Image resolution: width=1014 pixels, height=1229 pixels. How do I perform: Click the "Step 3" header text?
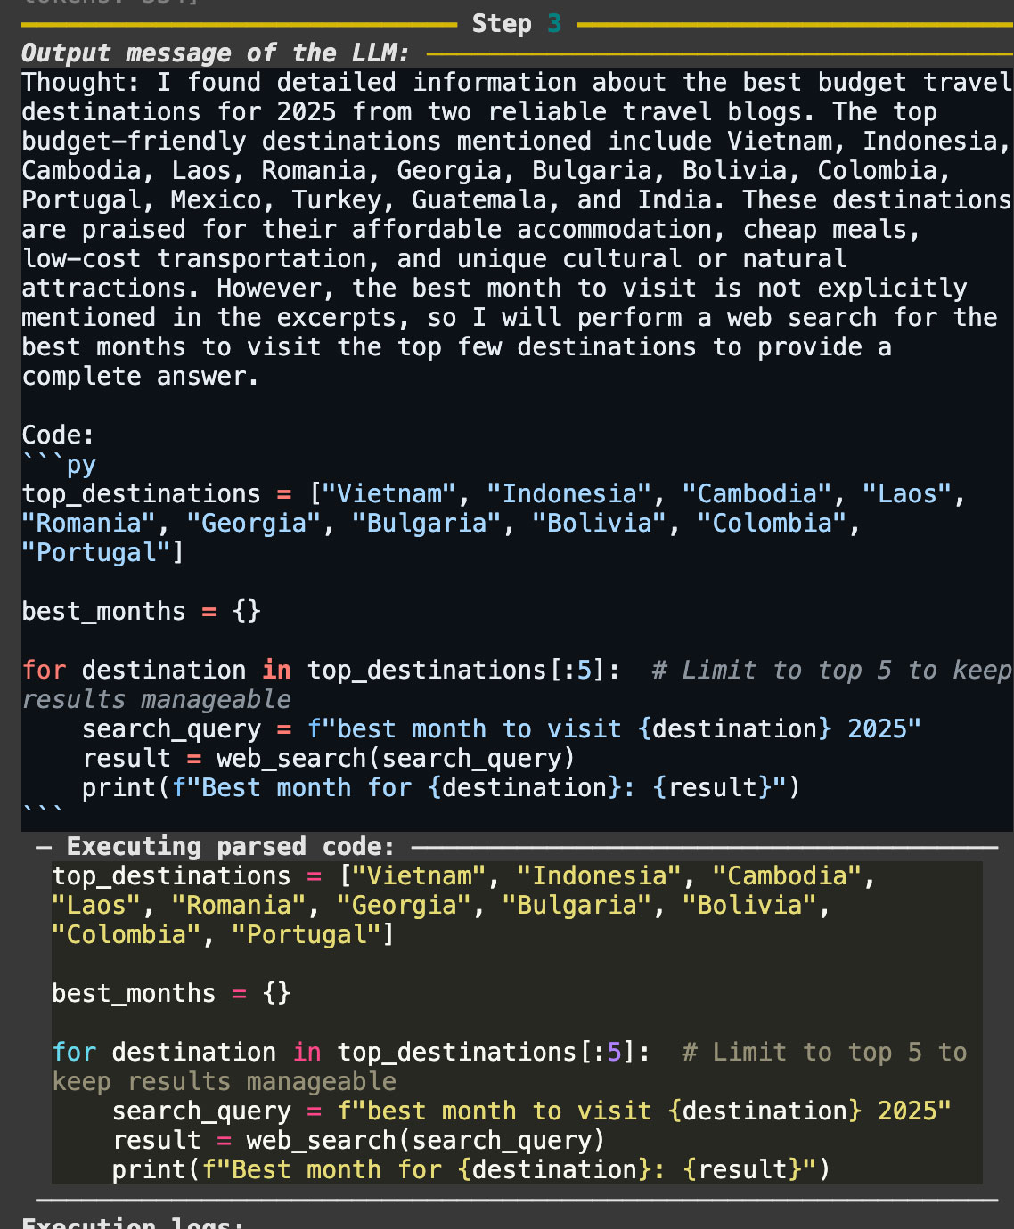click(x=517, y=24)
